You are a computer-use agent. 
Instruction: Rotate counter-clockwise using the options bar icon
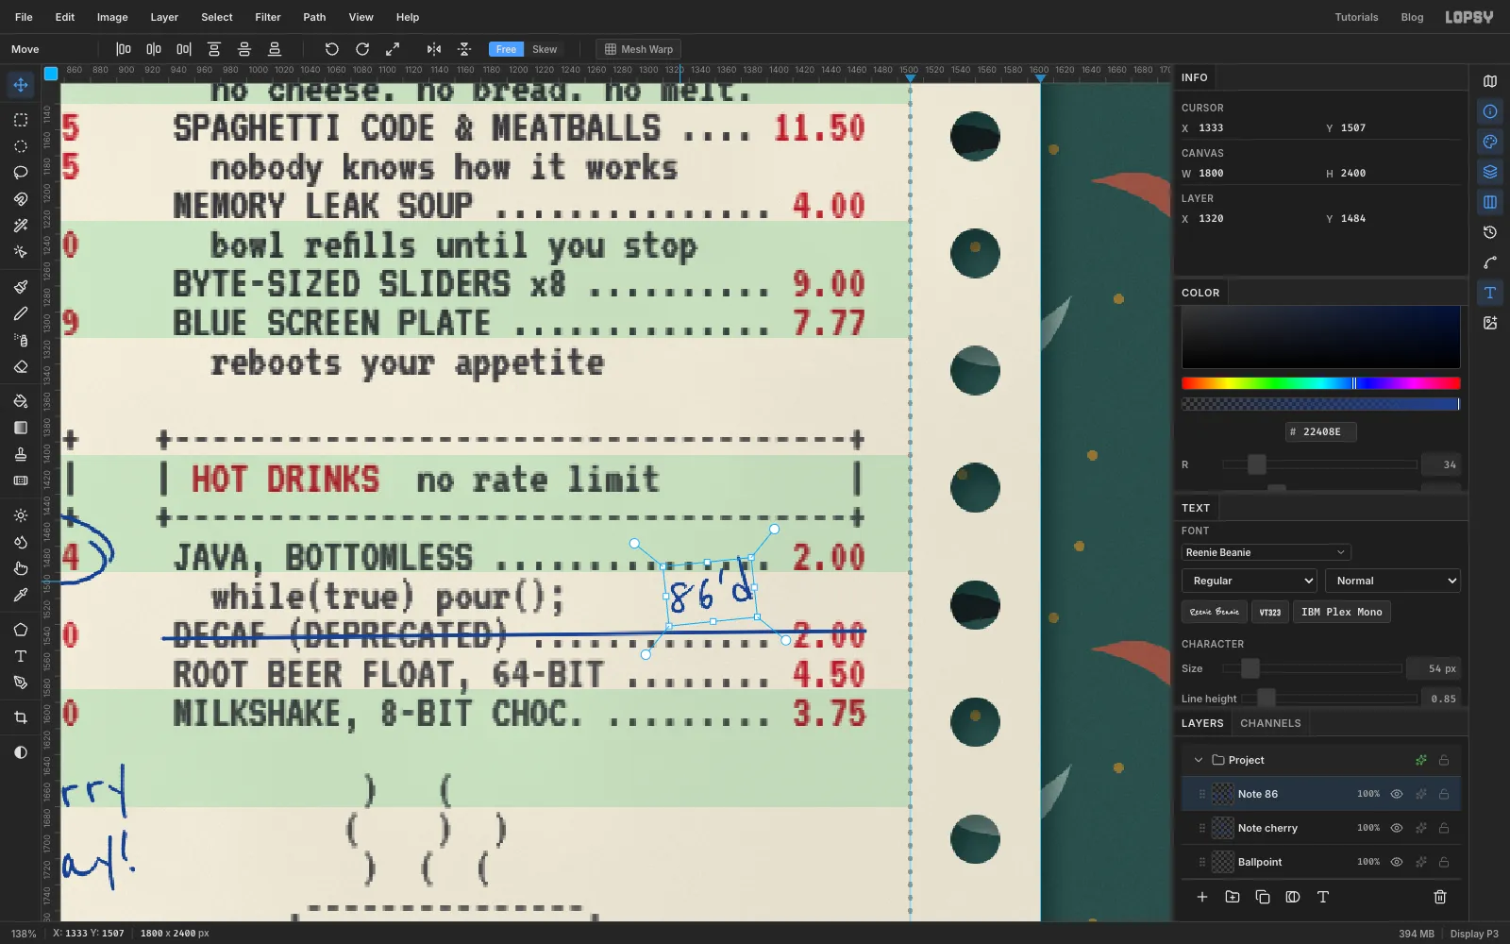(x=332, y=49)
